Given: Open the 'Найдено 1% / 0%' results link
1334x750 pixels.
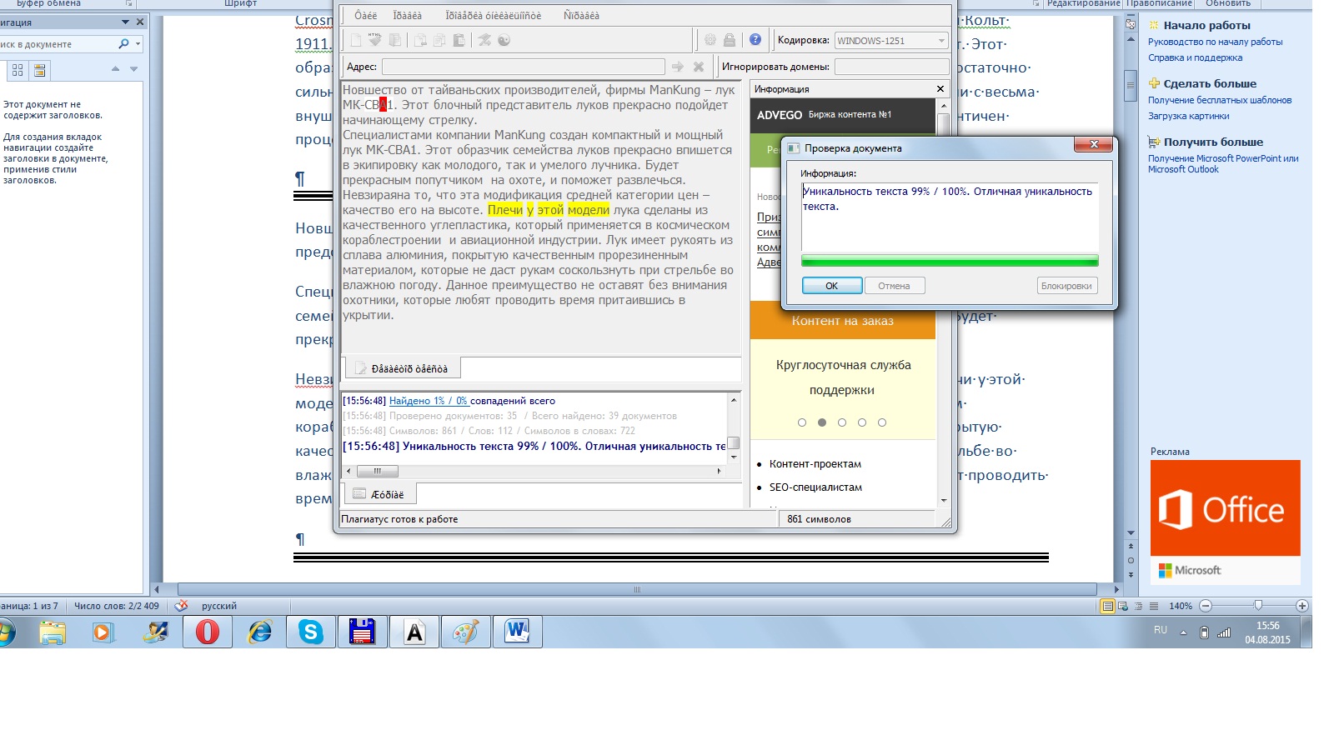Looking at the screenshot, I should coord(428,401).
